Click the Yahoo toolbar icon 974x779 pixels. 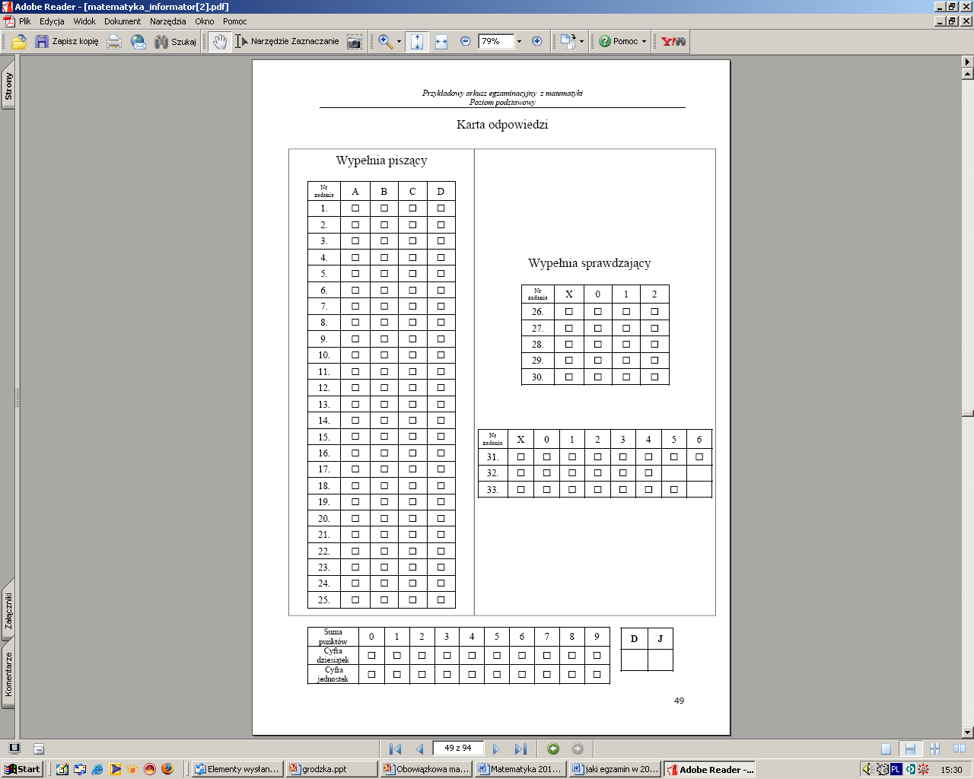pos(673,42)
